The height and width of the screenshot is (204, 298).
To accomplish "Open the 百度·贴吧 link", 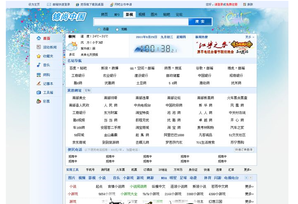I will click(78, 68).
